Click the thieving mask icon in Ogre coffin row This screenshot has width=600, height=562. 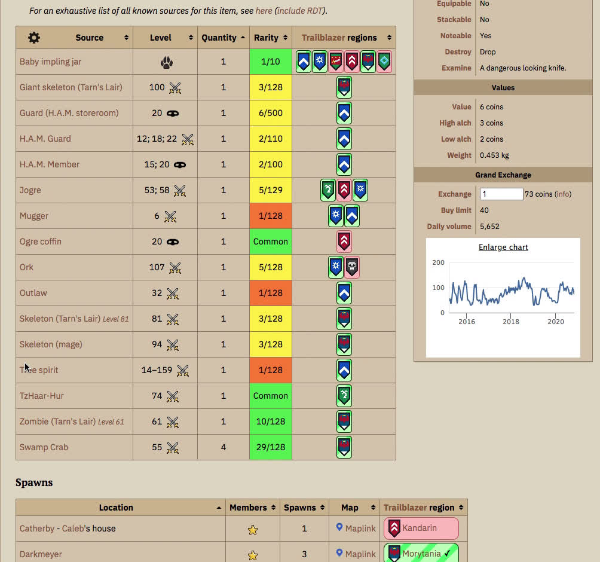click(172, 242)
